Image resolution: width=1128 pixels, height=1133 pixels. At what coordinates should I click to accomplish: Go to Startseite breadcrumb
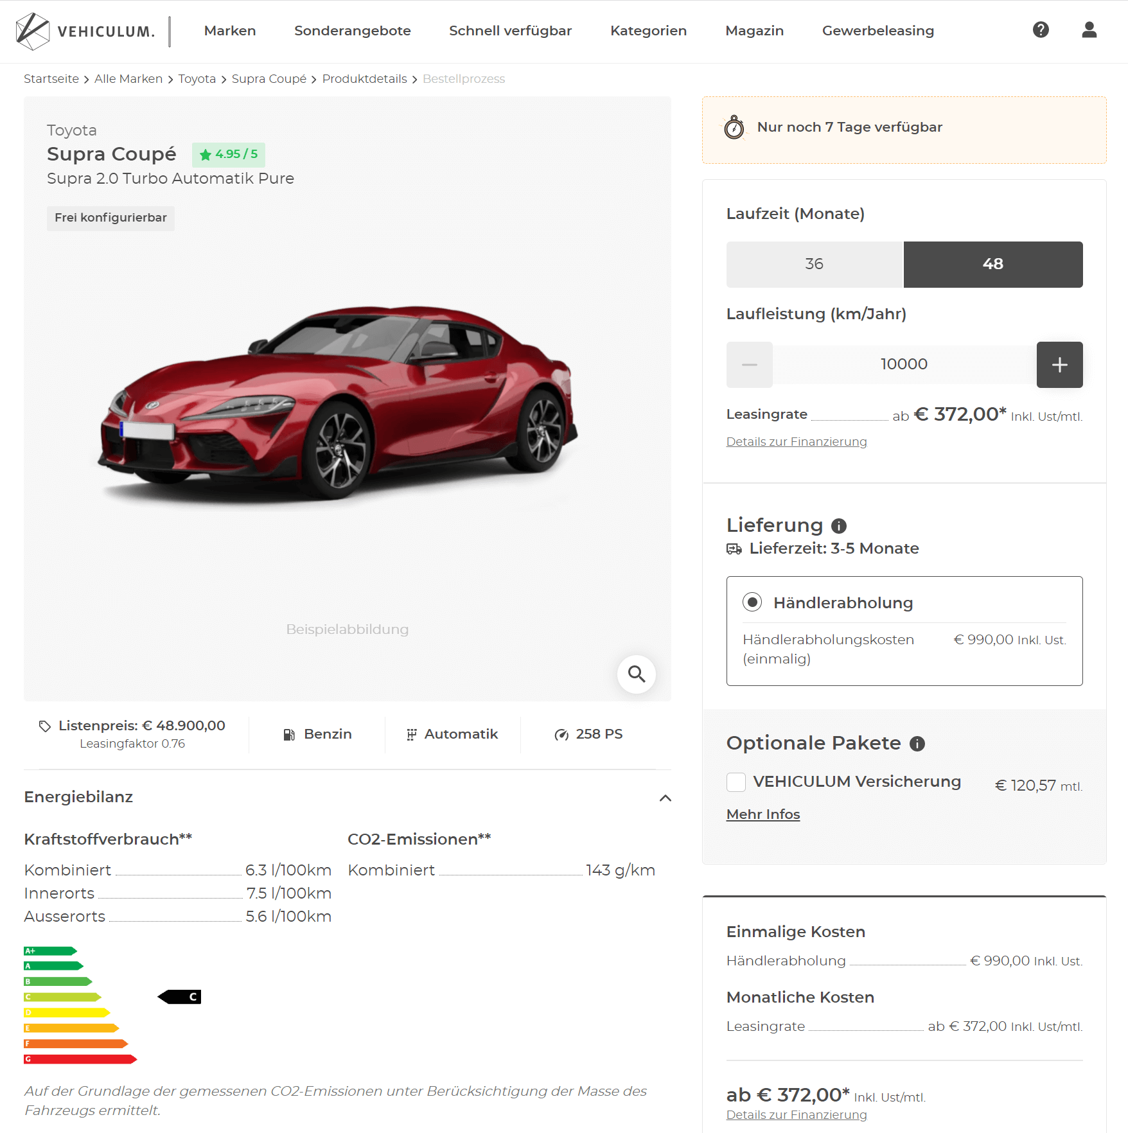click(x=51, y=79)
